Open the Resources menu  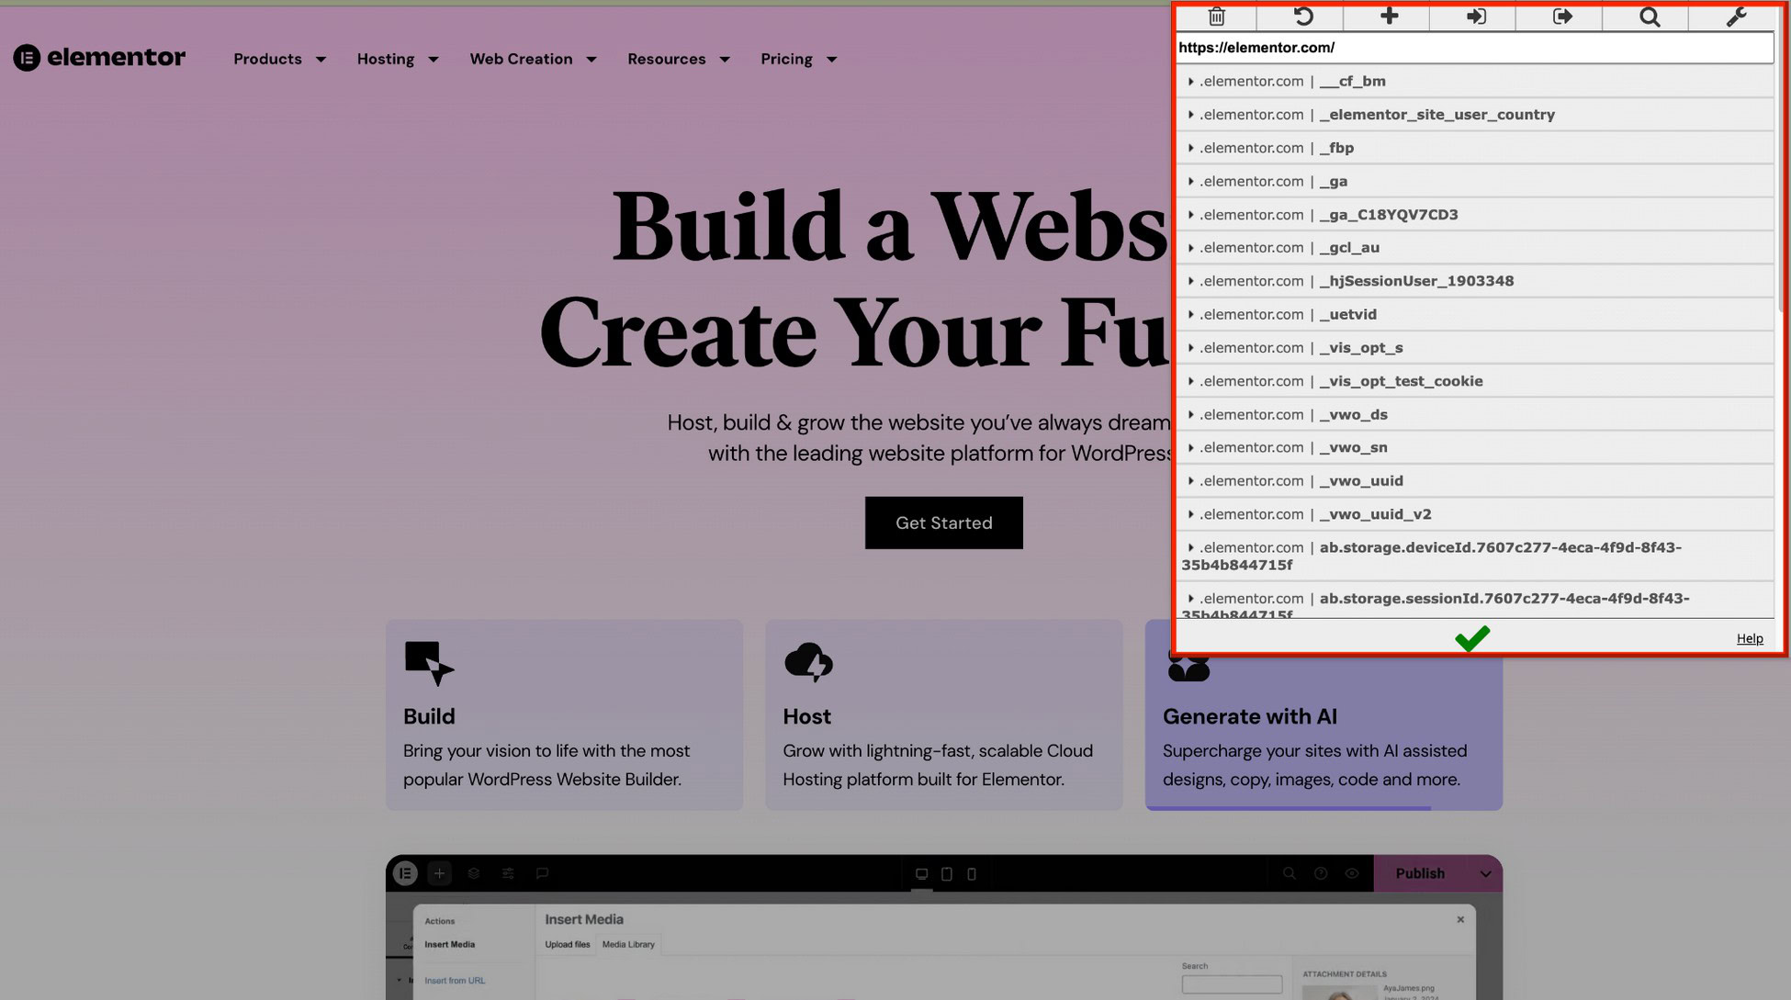coord(679,59)
